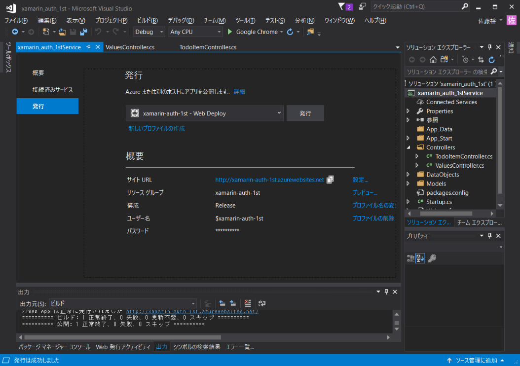Click the プロファイルの削除 link
The image size is (520, 366).
click(373, 218)
